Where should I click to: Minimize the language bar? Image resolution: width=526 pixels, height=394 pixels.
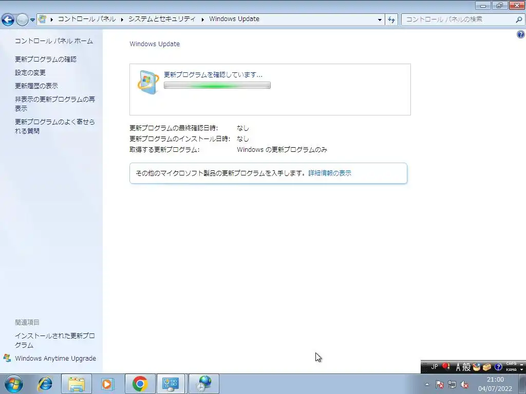tap(522, 364)
